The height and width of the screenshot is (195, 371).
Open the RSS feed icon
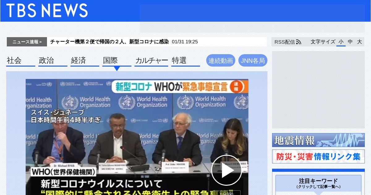(x=298, y=42)
